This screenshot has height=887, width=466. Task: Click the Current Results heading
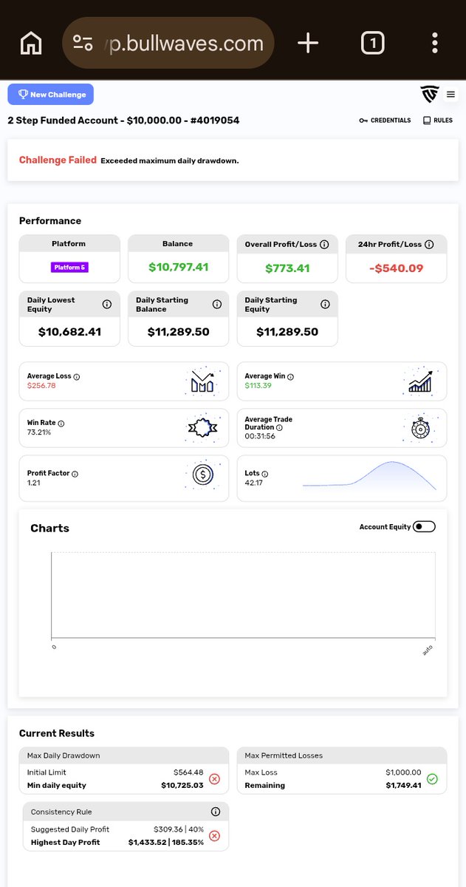(57, 733)
